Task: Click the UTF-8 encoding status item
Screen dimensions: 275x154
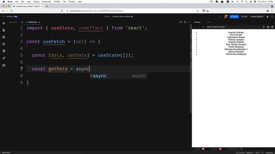Action: (257, 153)
